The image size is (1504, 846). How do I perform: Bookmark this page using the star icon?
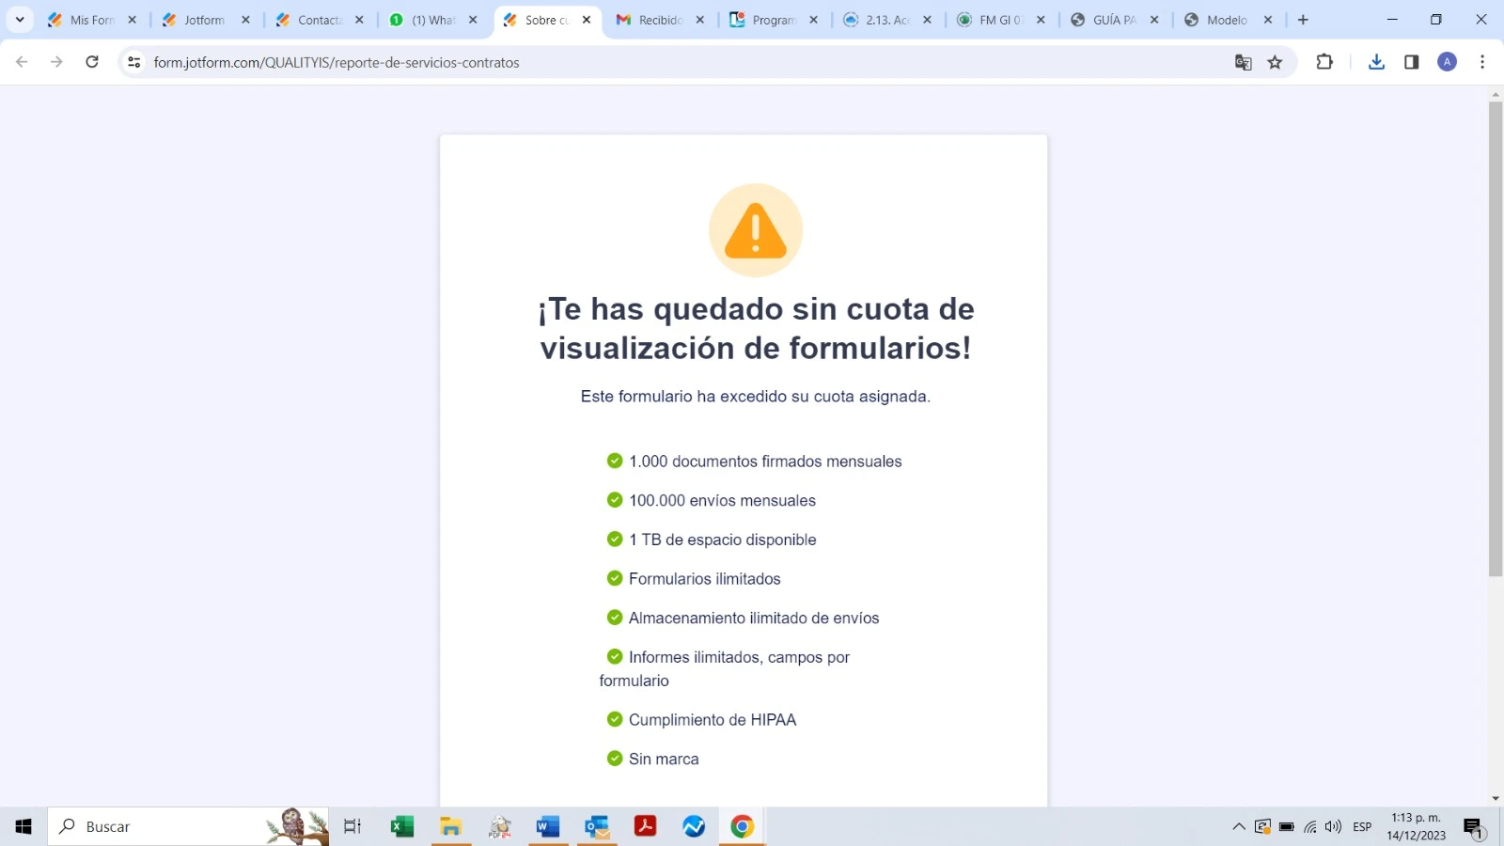pyautogui.click(x=1275, y=62)
